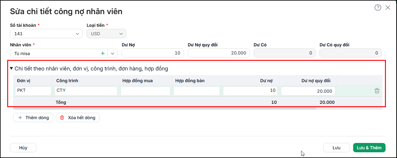The width and height of the screenshot is (397, 158).
Task: Delete the PKT row with trash icon
Action: 377,91
